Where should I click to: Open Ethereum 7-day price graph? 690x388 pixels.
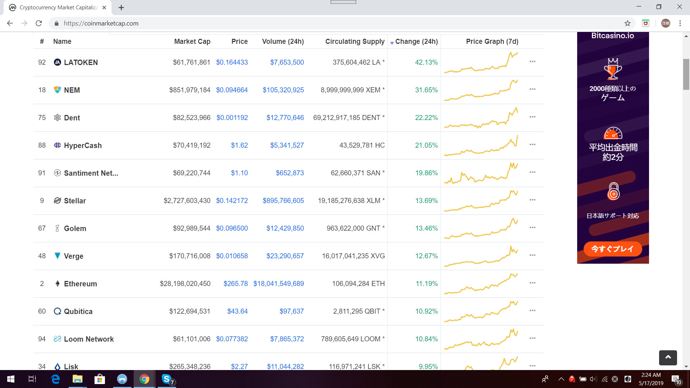pos(481,283)
